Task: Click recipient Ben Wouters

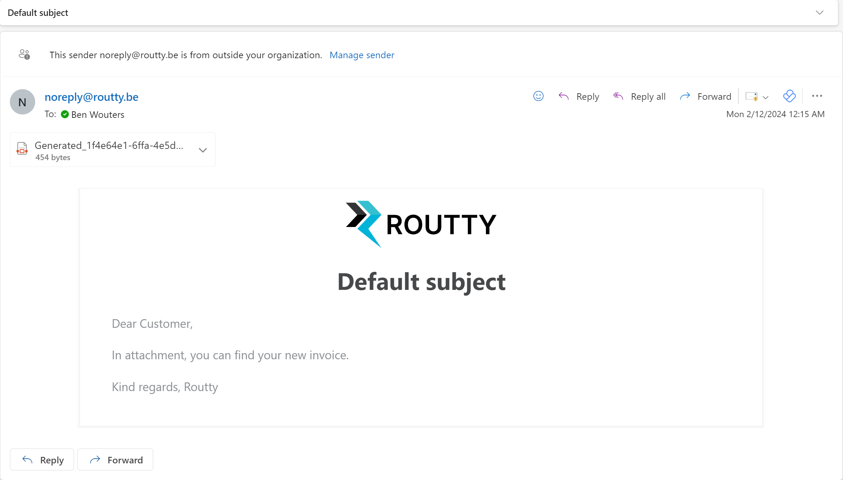Action: pos(98,115)
